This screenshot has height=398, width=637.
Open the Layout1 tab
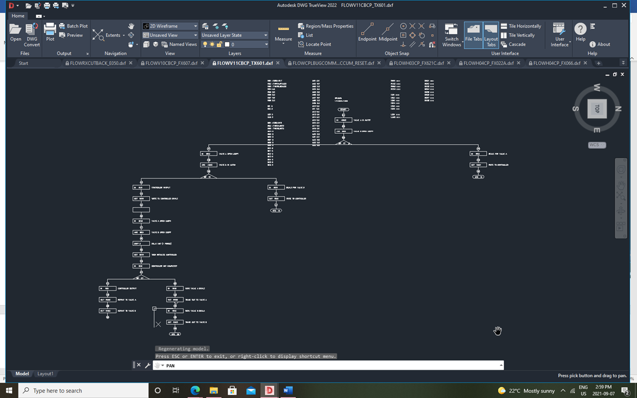coord(45,374)
